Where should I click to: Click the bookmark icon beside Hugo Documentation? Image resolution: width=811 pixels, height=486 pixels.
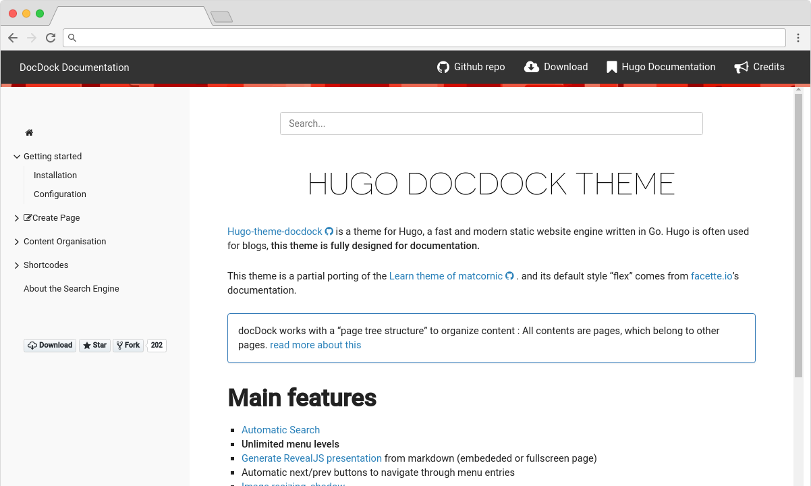(x=612, y=67)
